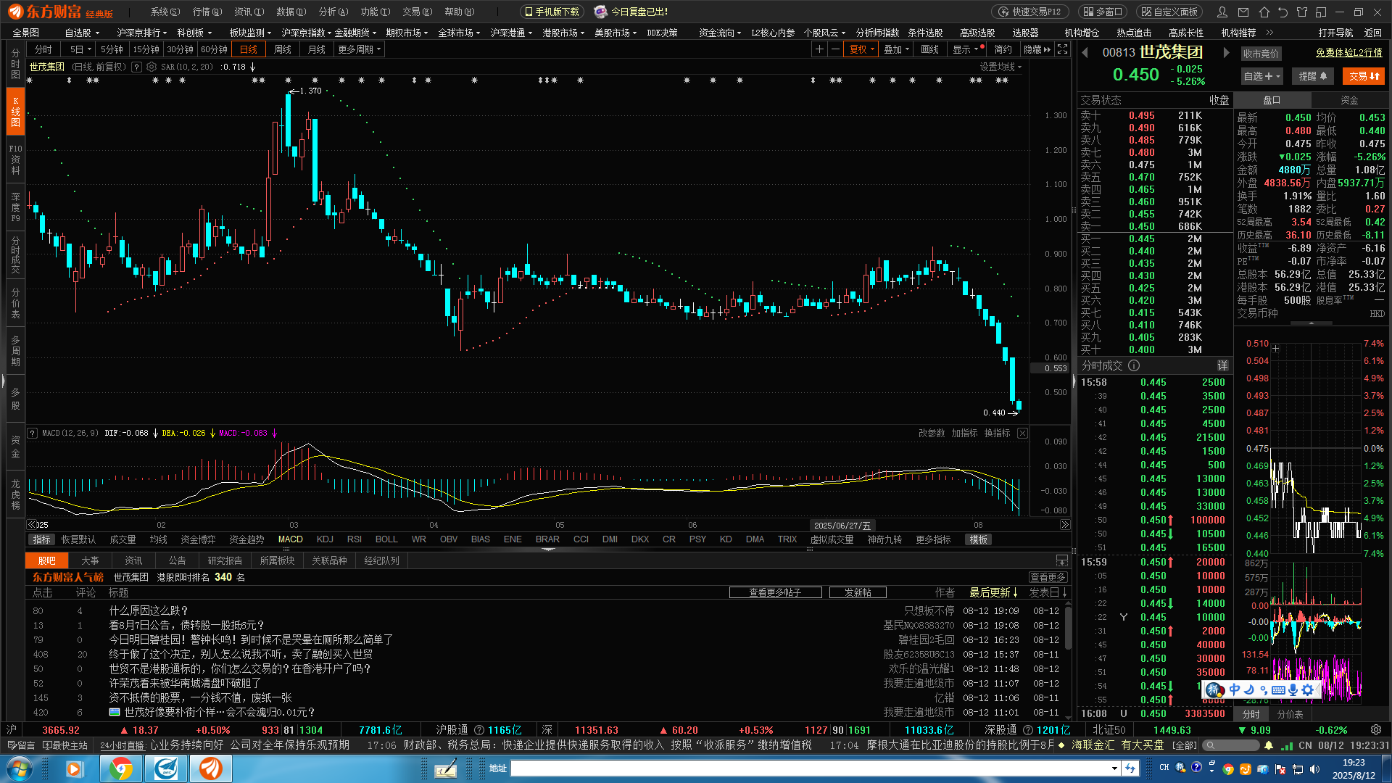Go to previous stock arrow
Screen dimensions: 1392x783
(1085, 52)
